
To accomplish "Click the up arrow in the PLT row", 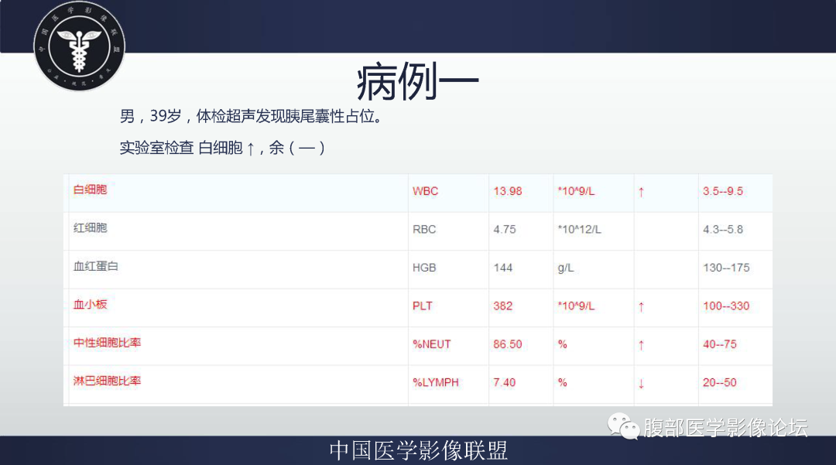I will pos(641,307).
